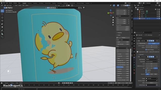Open the Material properties tab
This screenshot has height=90, width=161.
[134, 70]
